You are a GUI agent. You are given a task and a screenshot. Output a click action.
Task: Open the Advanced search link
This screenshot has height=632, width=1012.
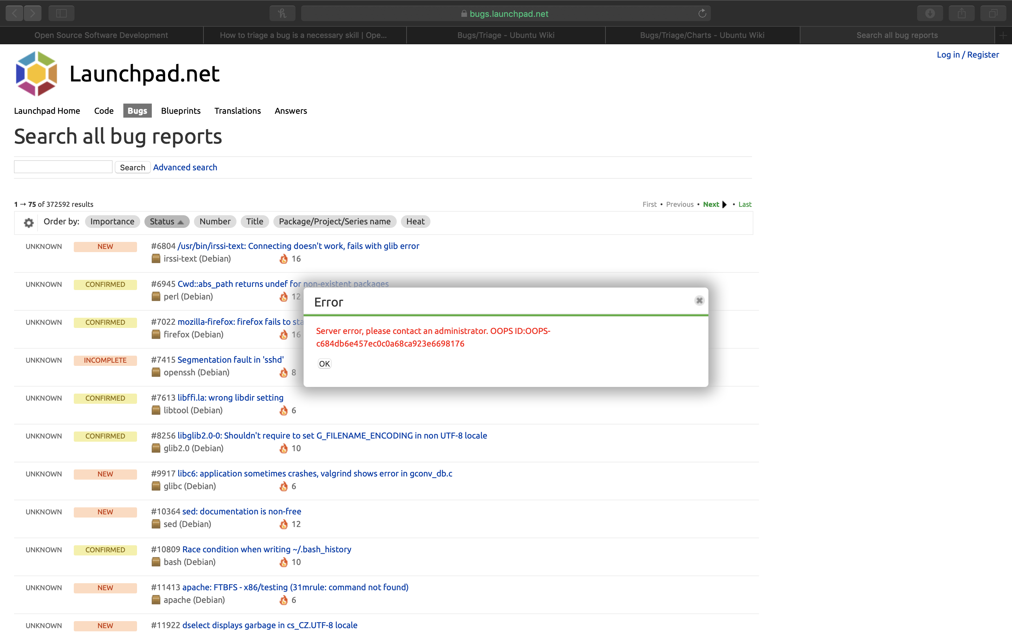[185, 167]
